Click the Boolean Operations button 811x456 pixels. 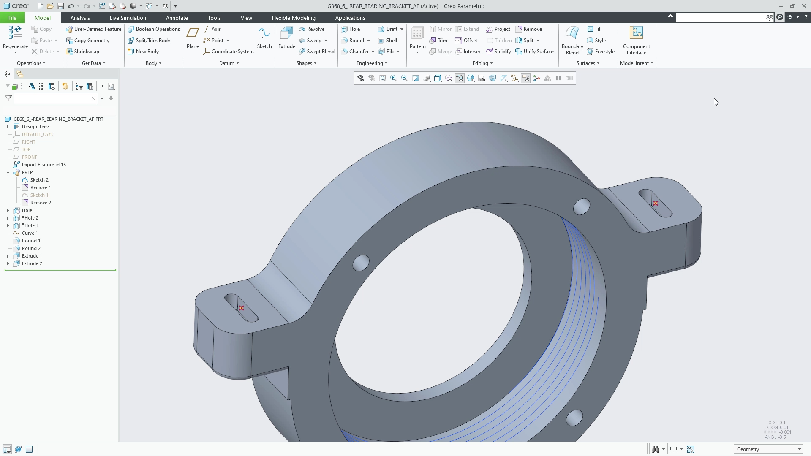coord(154,29)
